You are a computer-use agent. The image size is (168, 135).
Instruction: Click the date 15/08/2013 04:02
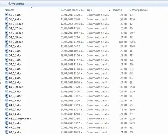coord(72,46)
